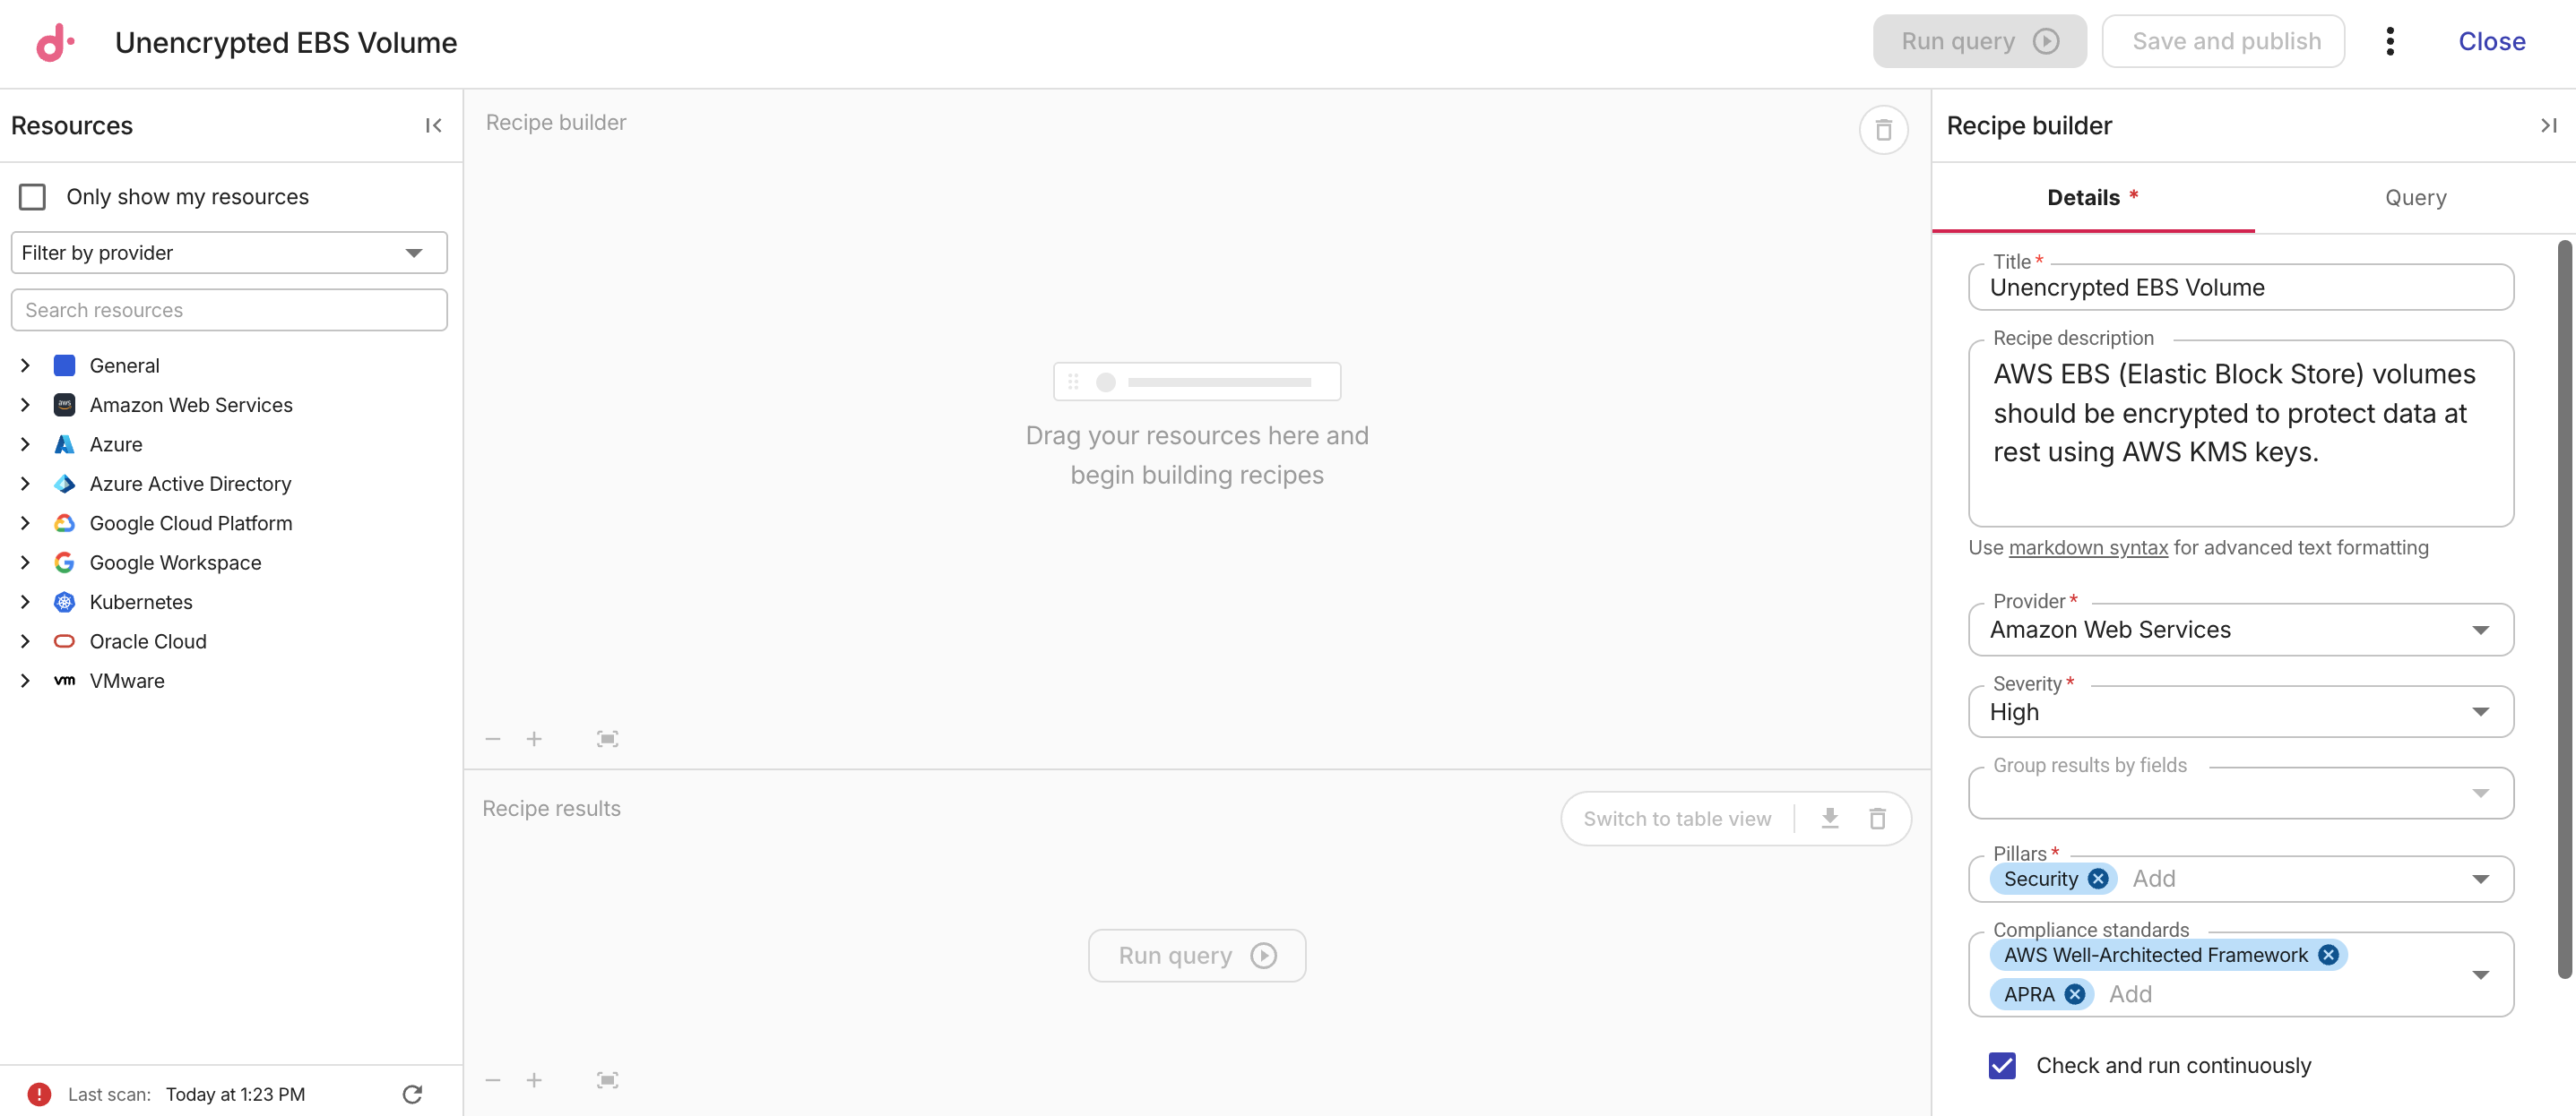2576x1116 pixels.
Task: Open the Compliance standards dropdown arrow
Action: click(2480, 974)
